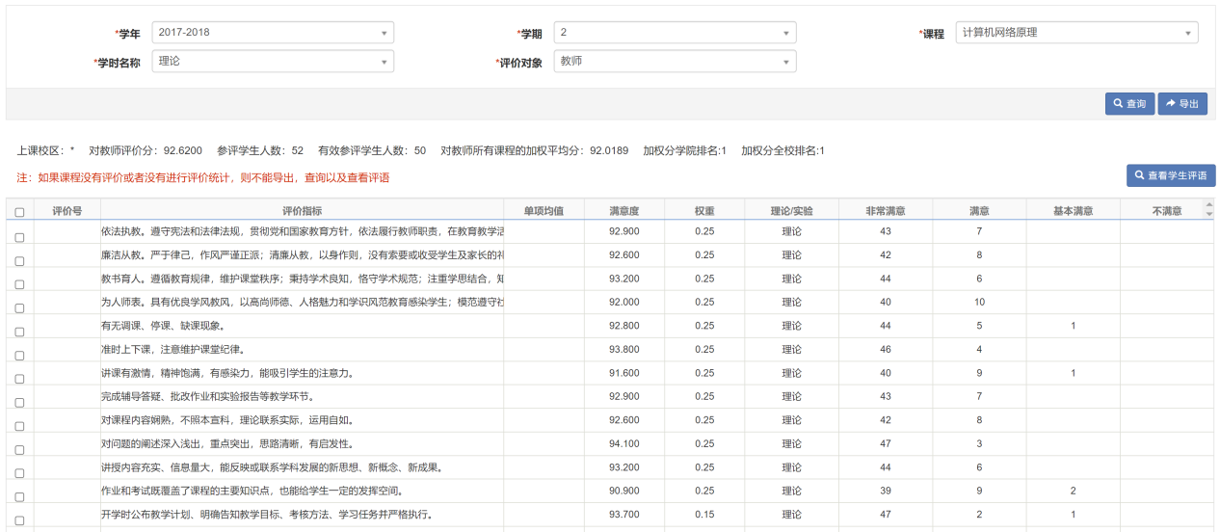Click the 导出 export button
This screenshot has height=532, width=1220.
point(1182,104)
